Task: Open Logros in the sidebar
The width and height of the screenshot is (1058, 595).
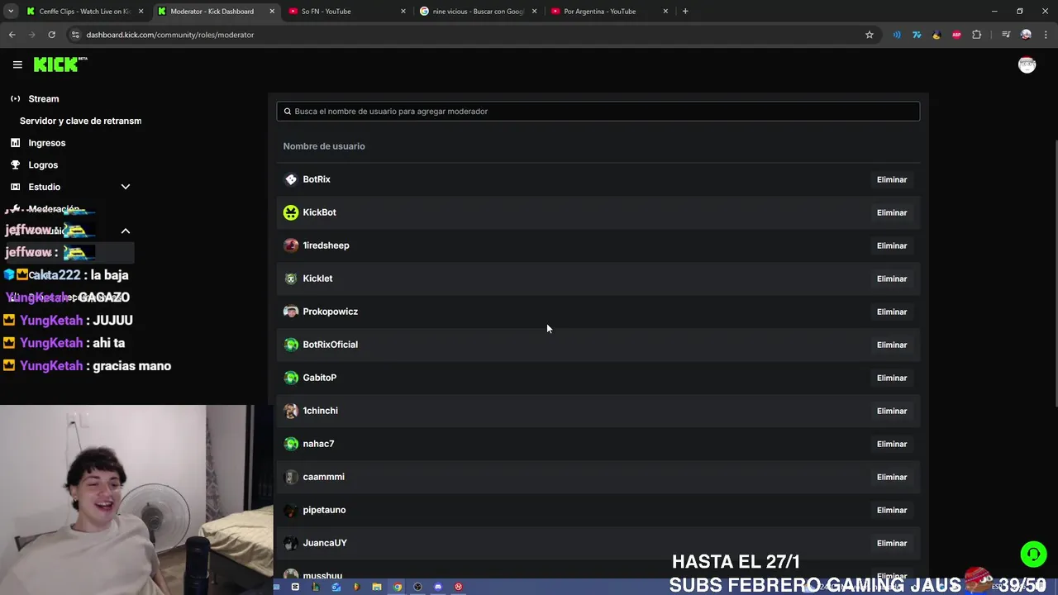Action: tap(43, 164)
